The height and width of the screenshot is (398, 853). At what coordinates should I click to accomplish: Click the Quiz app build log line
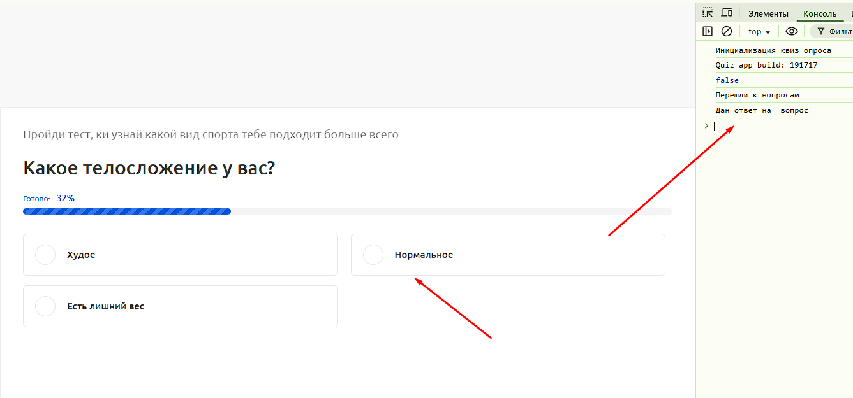(x=766, y=65)
